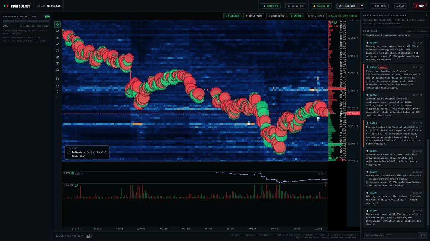Open the Indicators menu
Viewport: 430px width, 241px height.
click(276, 16)
